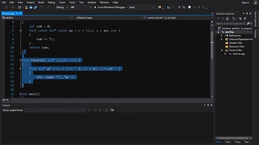Viewport: 259px width, 145px height.
Task: Toggle word wrap in Output panel
Action: point(112,110)
